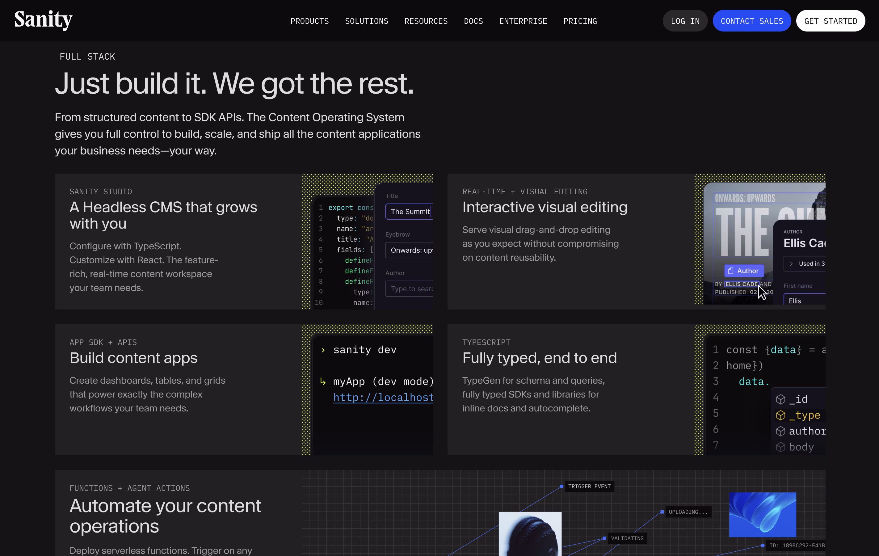Click the return arrow icon before myApp

(x=323, y=381)
